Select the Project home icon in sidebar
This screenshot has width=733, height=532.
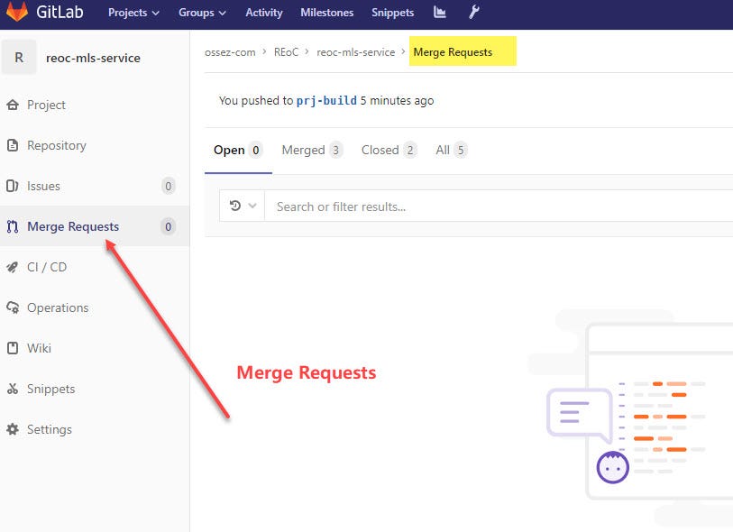tap(14, 105)
